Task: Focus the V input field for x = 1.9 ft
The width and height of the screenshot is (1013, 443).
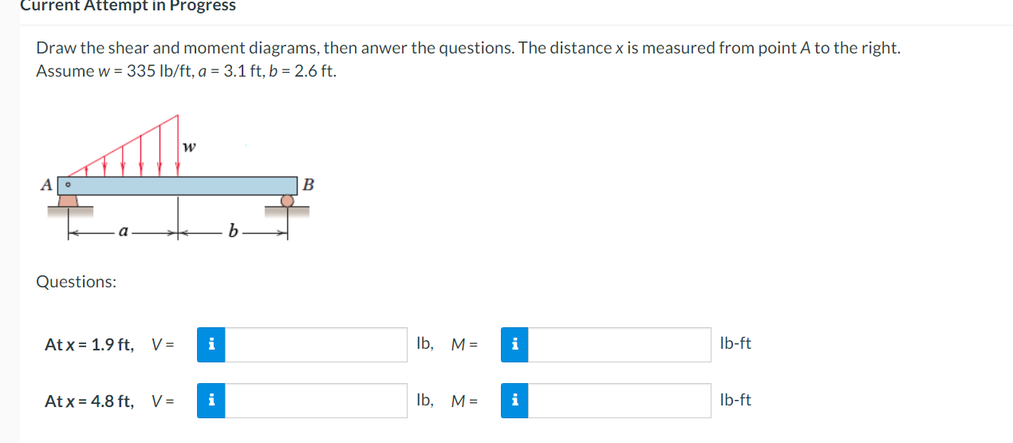Action: pyautogui.click(x=316, y=345)
